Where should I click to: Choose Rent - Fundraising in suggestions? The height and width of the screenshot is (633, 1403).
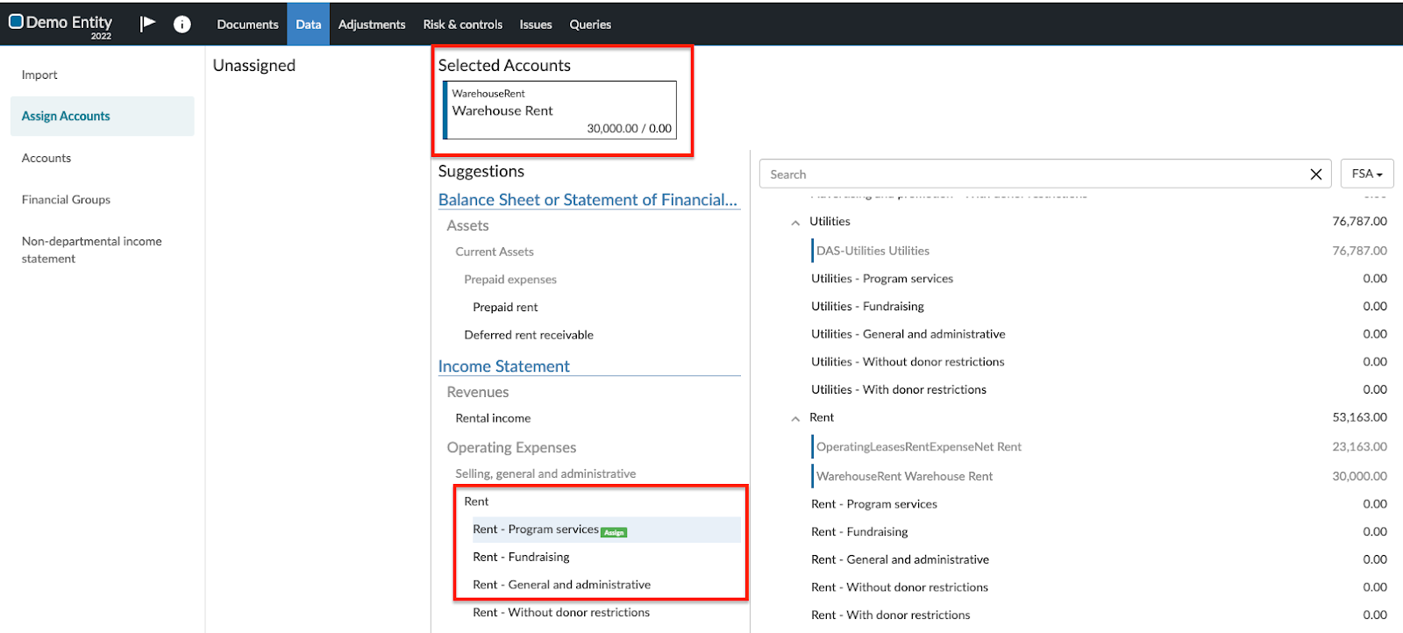(x=521, y=558)
